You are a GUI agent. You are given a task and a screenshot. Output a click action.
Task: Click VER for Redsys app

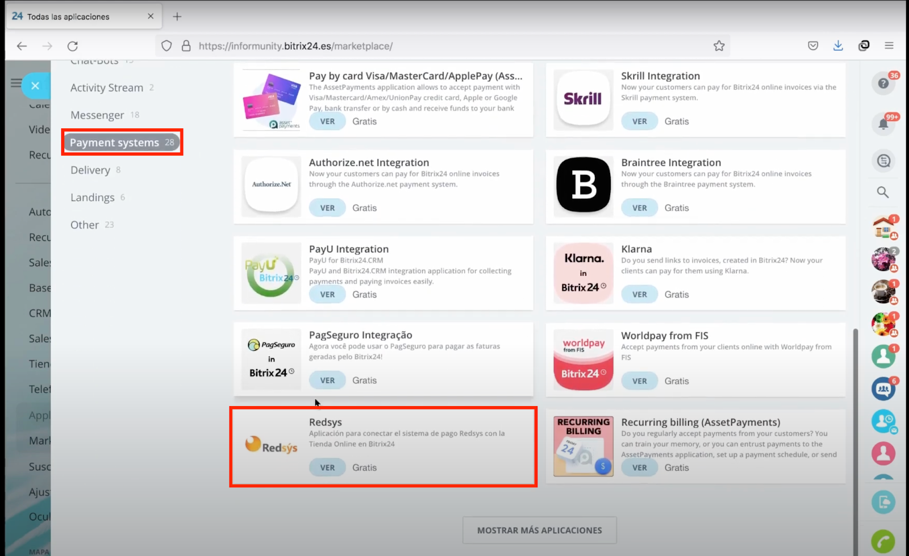[327, 467]
